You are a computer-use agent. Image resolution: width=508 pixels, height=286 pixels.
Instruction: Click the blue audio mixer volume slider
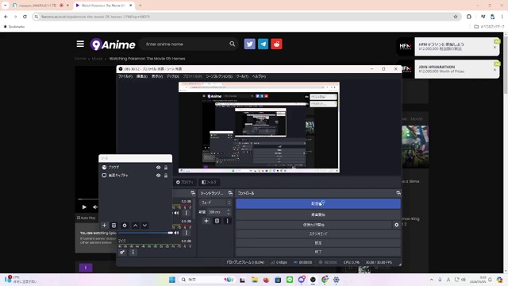click(145, 233)
